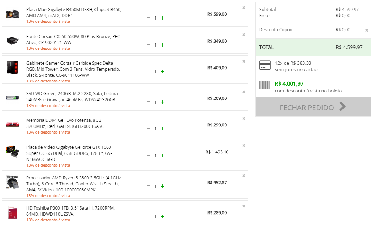The width and height of the screenshot is (373, 227).
Task: Open Gabinete Gamer Corsair Carbide product link
Action: click(73, 69)
